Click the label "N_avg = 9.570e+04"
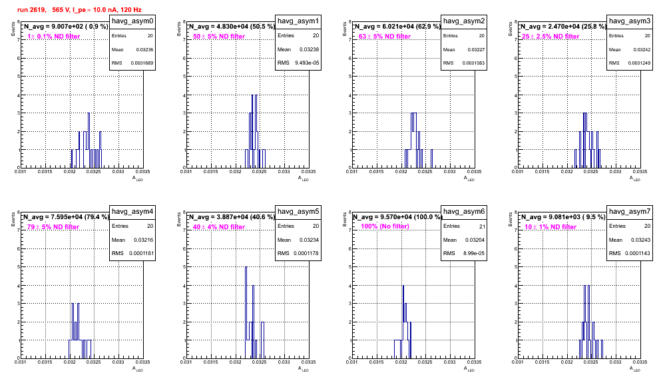Viewport: 663px width, 381px height. [x=384, y=217]
